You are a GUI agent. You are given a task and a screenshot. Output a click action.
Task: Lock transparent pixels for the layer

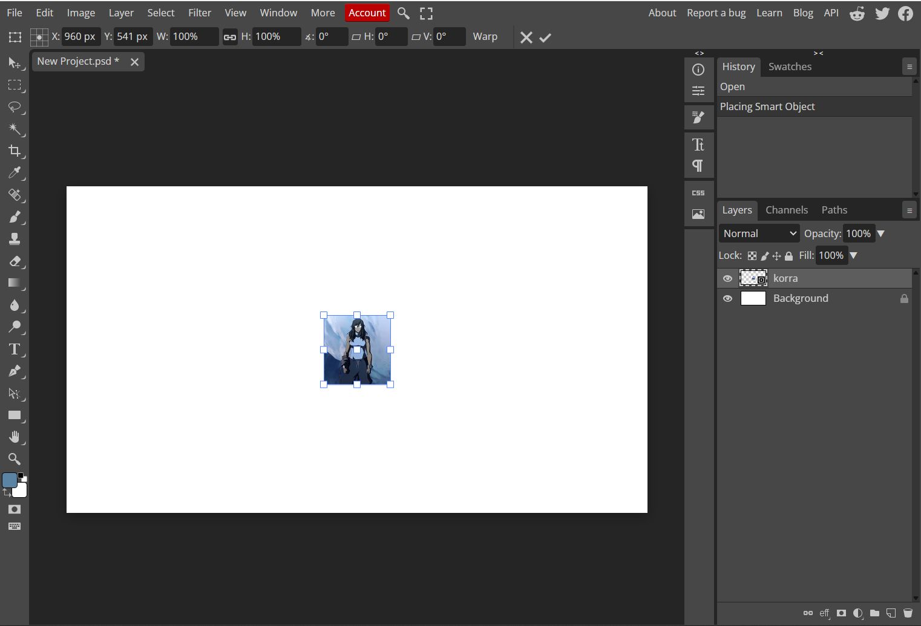[x=752, y=255]
